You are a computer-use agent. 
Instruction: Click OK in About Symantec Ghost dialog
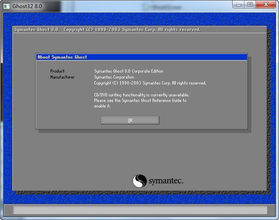[x=130, y=120]
